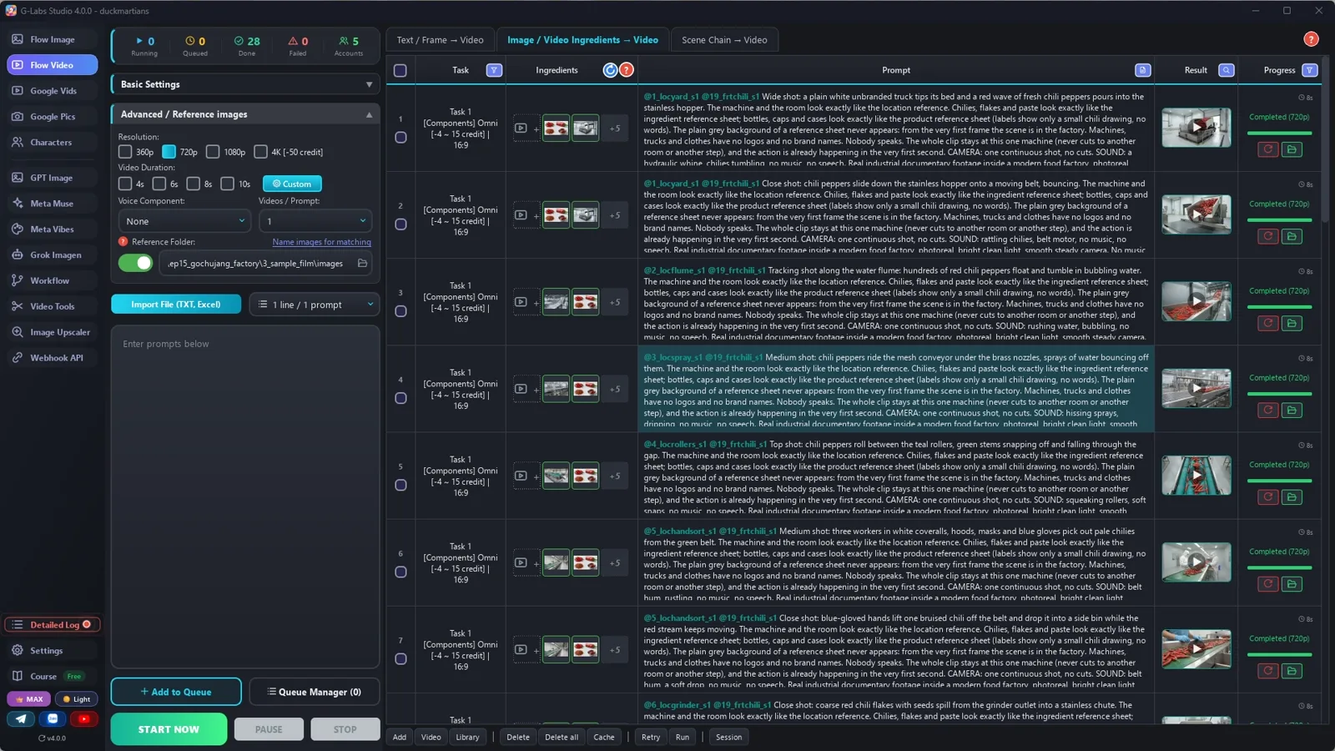
Task: Click the task 1 green progress bar
Action: click(1279, 134)
